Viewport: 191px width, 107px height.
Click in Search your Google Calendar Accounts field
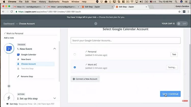pyautogui.click(x=126, y=40)
